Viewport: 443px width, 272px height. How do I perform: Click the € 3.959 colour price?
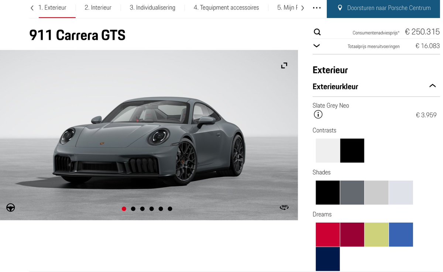[x=426, y=115]
